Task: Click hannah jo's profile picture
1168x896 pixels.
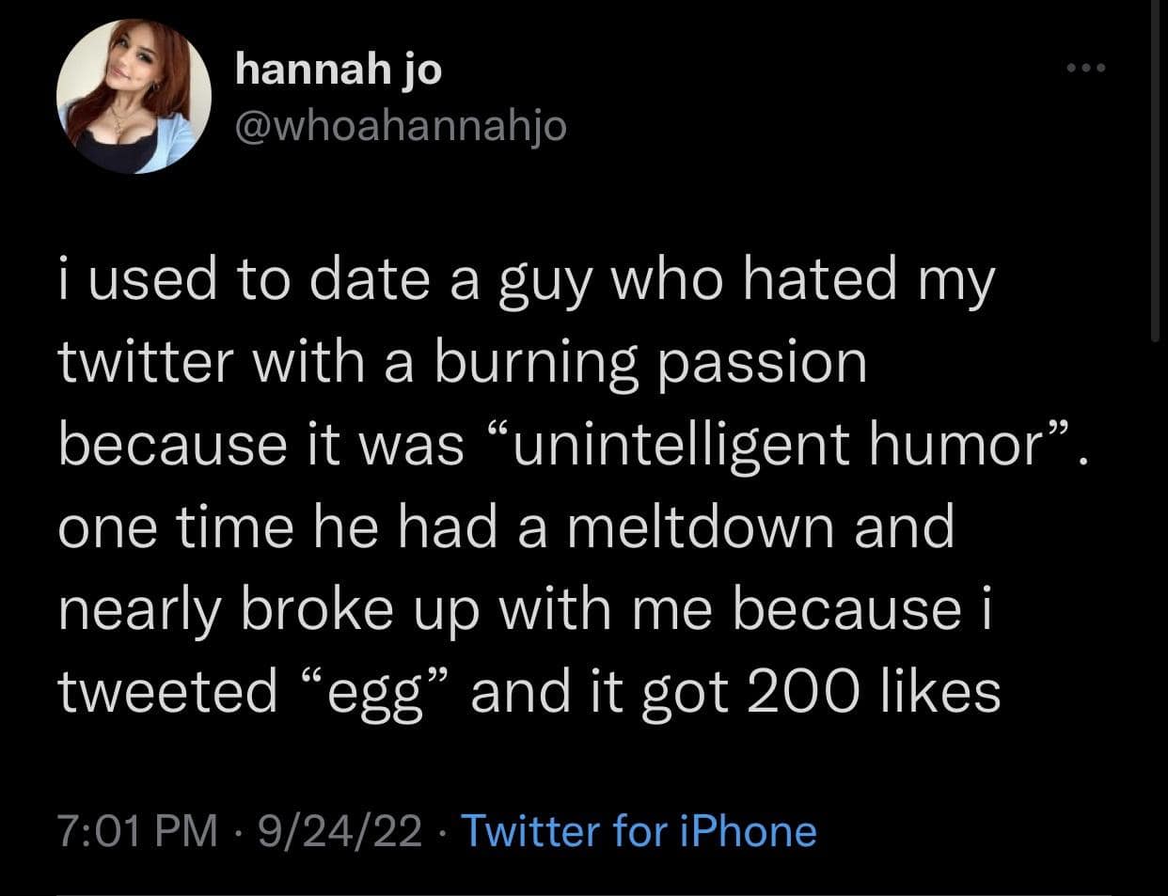Action: pyautogui.click(x=133, y=97)
